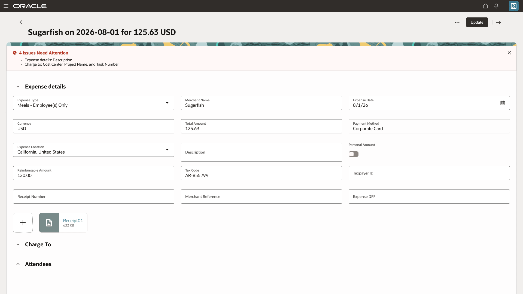Open the Receipt01 file link
The height and width of the screenshot is (294, 523).
click(x=73, y=220)
